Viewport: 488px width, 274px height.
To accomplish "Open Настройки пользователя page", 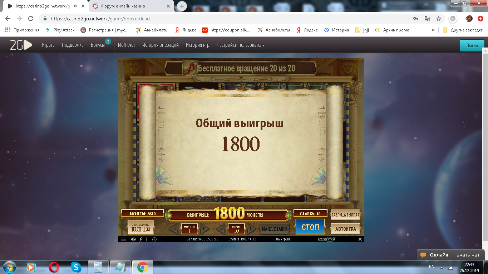I will coord(241,45).
